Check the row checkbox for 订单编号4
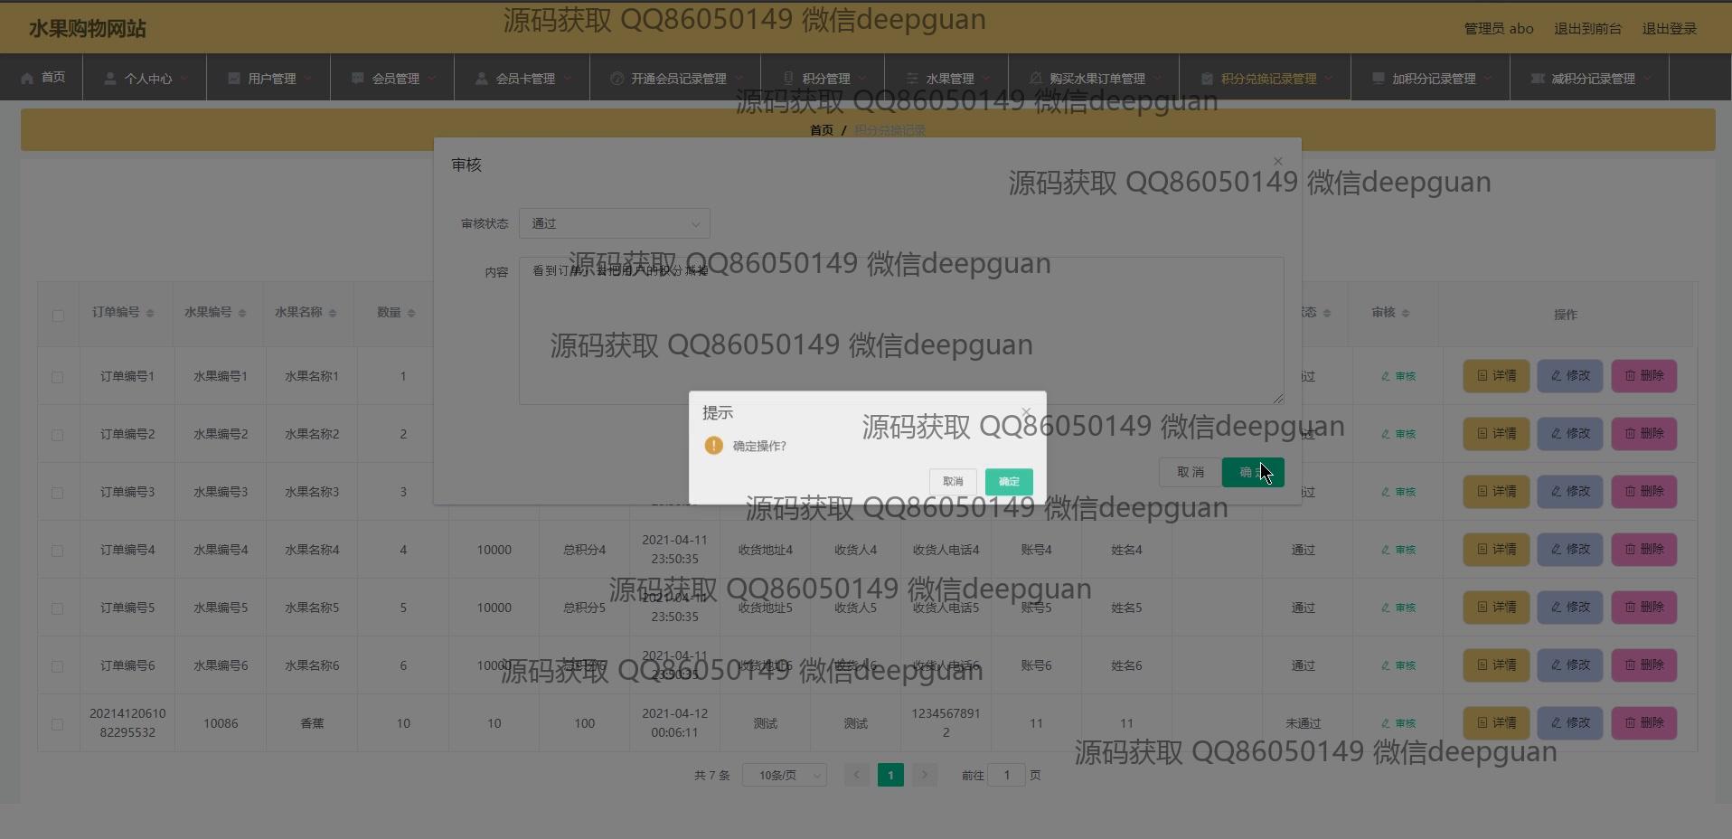 tap(58, 551)
